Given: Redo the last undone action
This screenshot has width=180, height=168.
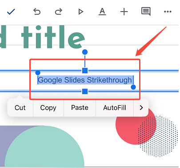Looking at the screenshot, I should (59, 12).
